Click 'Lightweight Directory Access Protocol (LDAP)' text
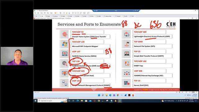The width and height of the screenshot is (199, 112). tap(152, 36)
